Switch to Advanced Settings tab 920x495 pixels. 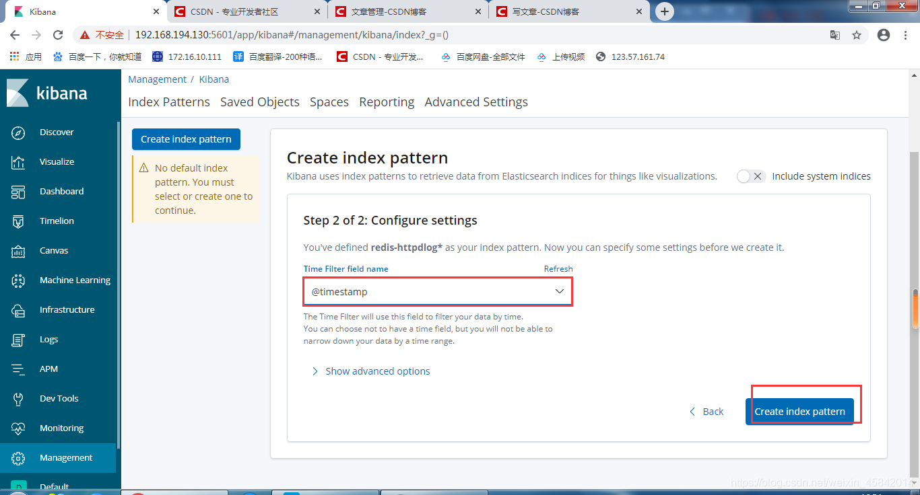476,102
